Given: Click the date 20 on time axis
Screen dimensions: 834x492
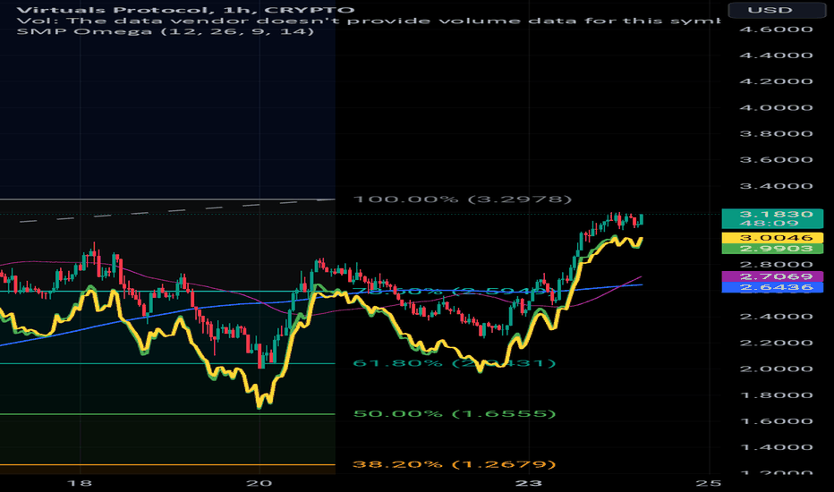Looking at the screenshot, I should tap(260, 483).
